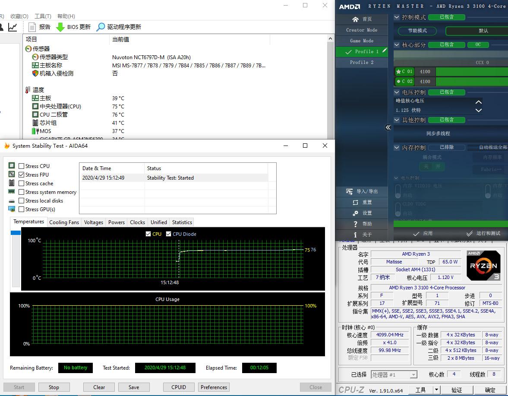Enable the Stress cache checkbox
The height and width of the screenshot is (396, 508).
22,184
